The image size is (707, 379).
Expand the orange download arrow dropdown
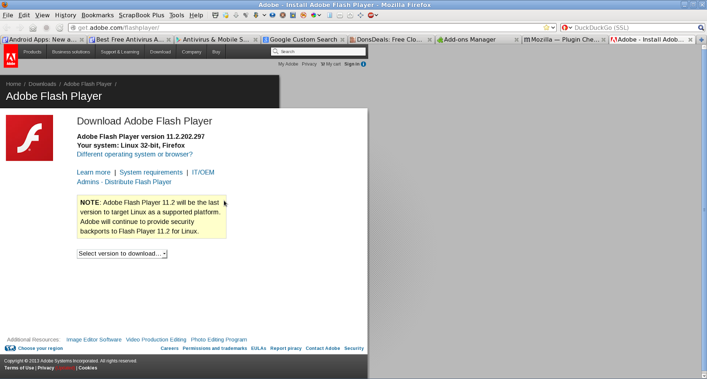pos(264,15)
